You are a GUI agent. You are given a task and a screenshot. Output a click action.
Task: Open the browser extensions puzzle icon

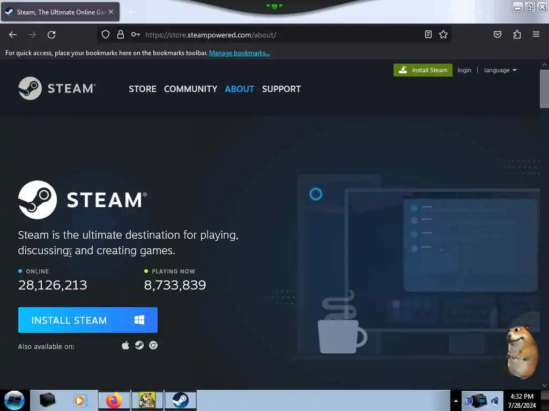(x=517, y=34)
